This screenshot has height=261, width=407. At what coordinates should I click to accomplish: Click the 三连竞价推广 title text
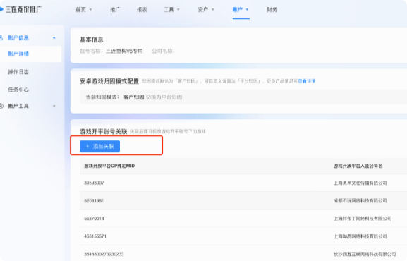[x=23, y=9]
